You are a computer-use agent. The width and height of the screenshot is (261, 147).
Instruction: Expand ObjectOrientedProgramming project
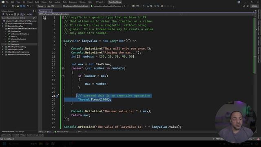coord(3,52)
